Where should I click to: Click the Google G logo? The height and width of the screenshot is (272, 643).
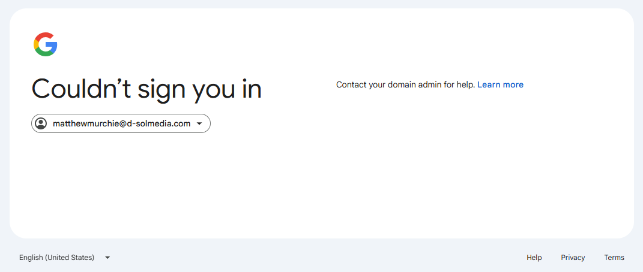pyautogui.click(x=46, y=45)
